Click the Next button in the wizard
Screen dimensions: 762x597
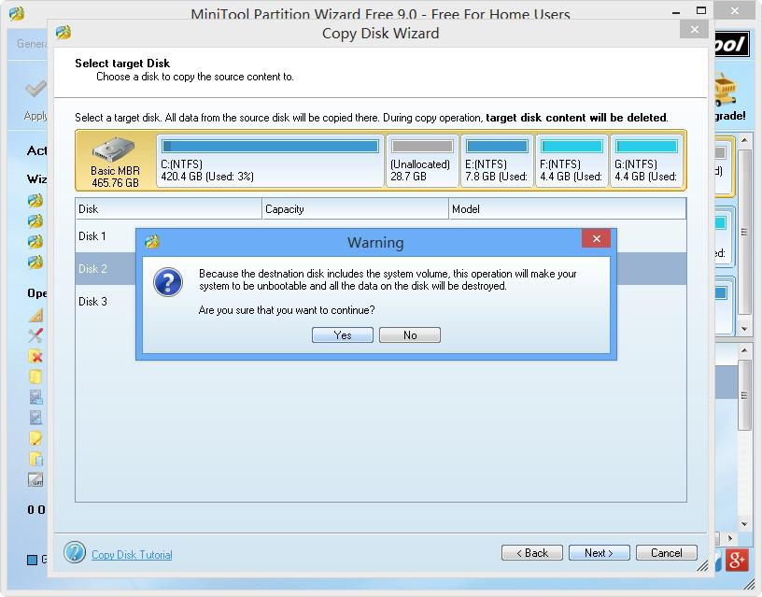tap(600, 553)
